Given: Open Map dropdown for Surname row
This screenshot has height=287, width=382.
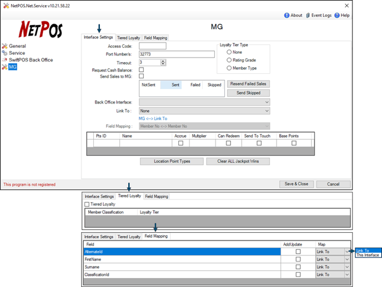Looking at the screenshot, I should point(347,267).
